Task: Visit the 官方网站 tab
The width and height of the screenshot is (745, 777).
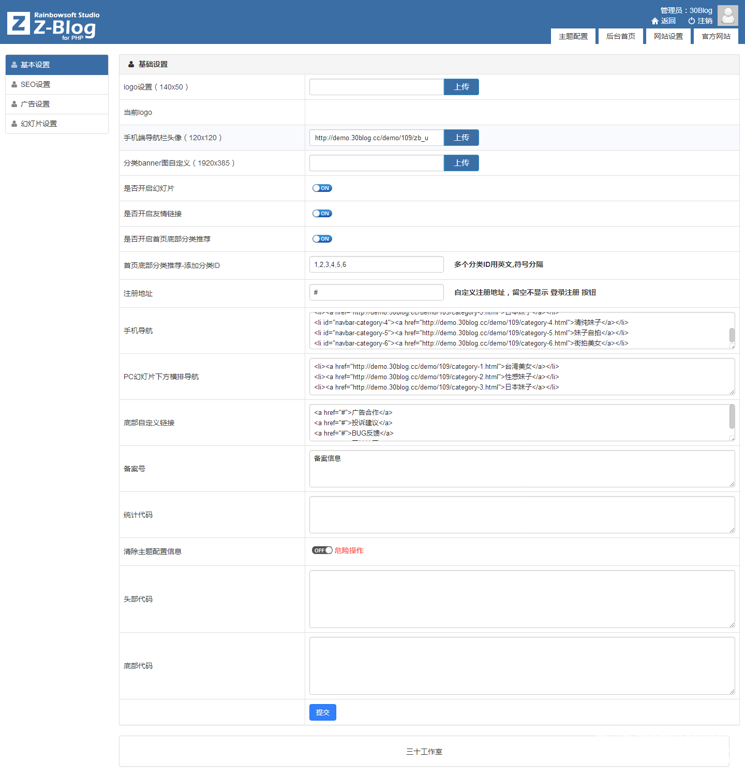Action: pyautogui.click(x=716, y=36)
